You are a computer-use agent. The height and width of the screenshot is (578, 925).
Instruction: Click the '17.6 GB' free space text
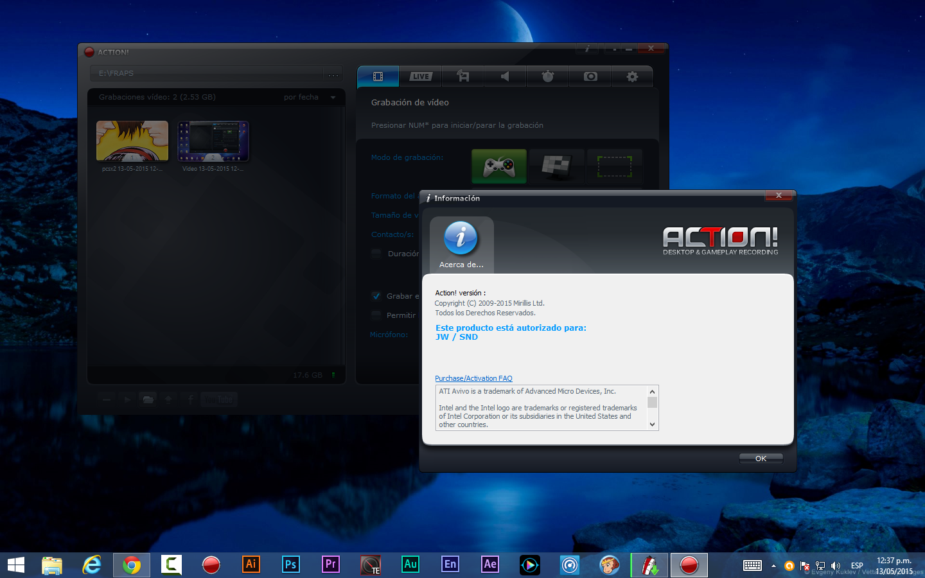pyautogui.click(x=308, y=375)
